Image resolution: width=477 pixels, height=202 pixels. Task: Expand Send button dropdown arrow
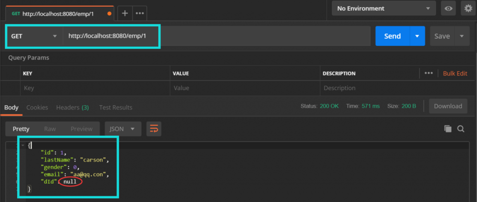pyautogui.click(x=417, y=36)
